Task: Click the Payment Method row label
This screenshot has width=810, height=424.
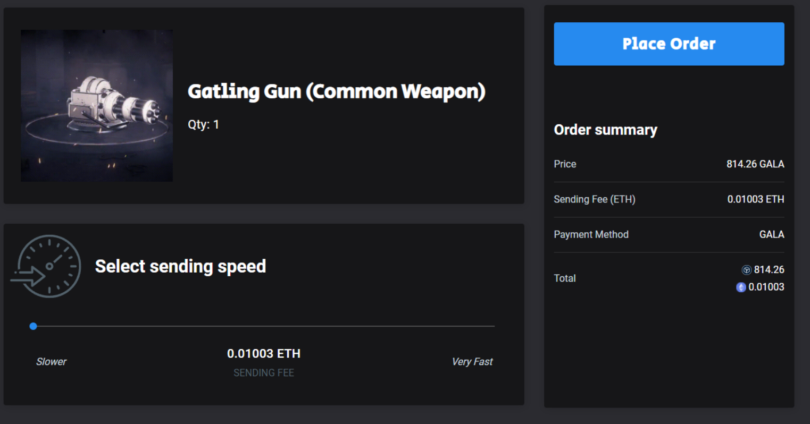Action: [x=591, y=234]
